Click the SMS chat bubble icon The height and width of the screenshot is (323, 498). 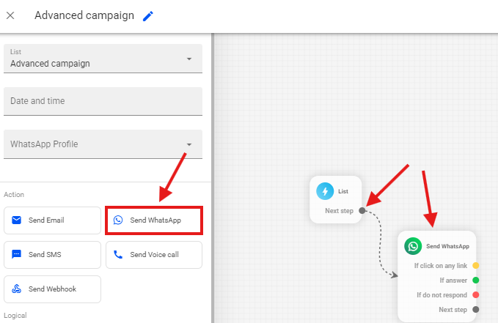point(17,255)
